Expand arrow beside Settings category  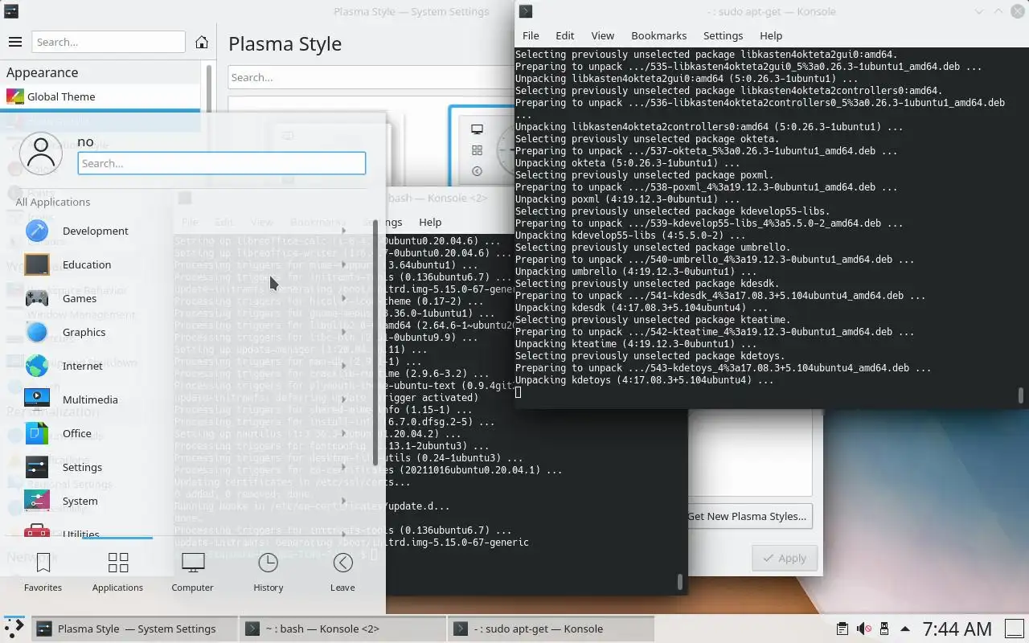click(x=344, y=467)
